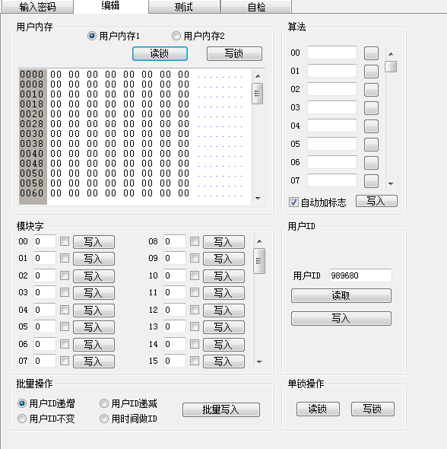This screenshot has width=447, height=449.
Task: Click down arrow of hex memory scrollbar
Action: tap(258, 199)
